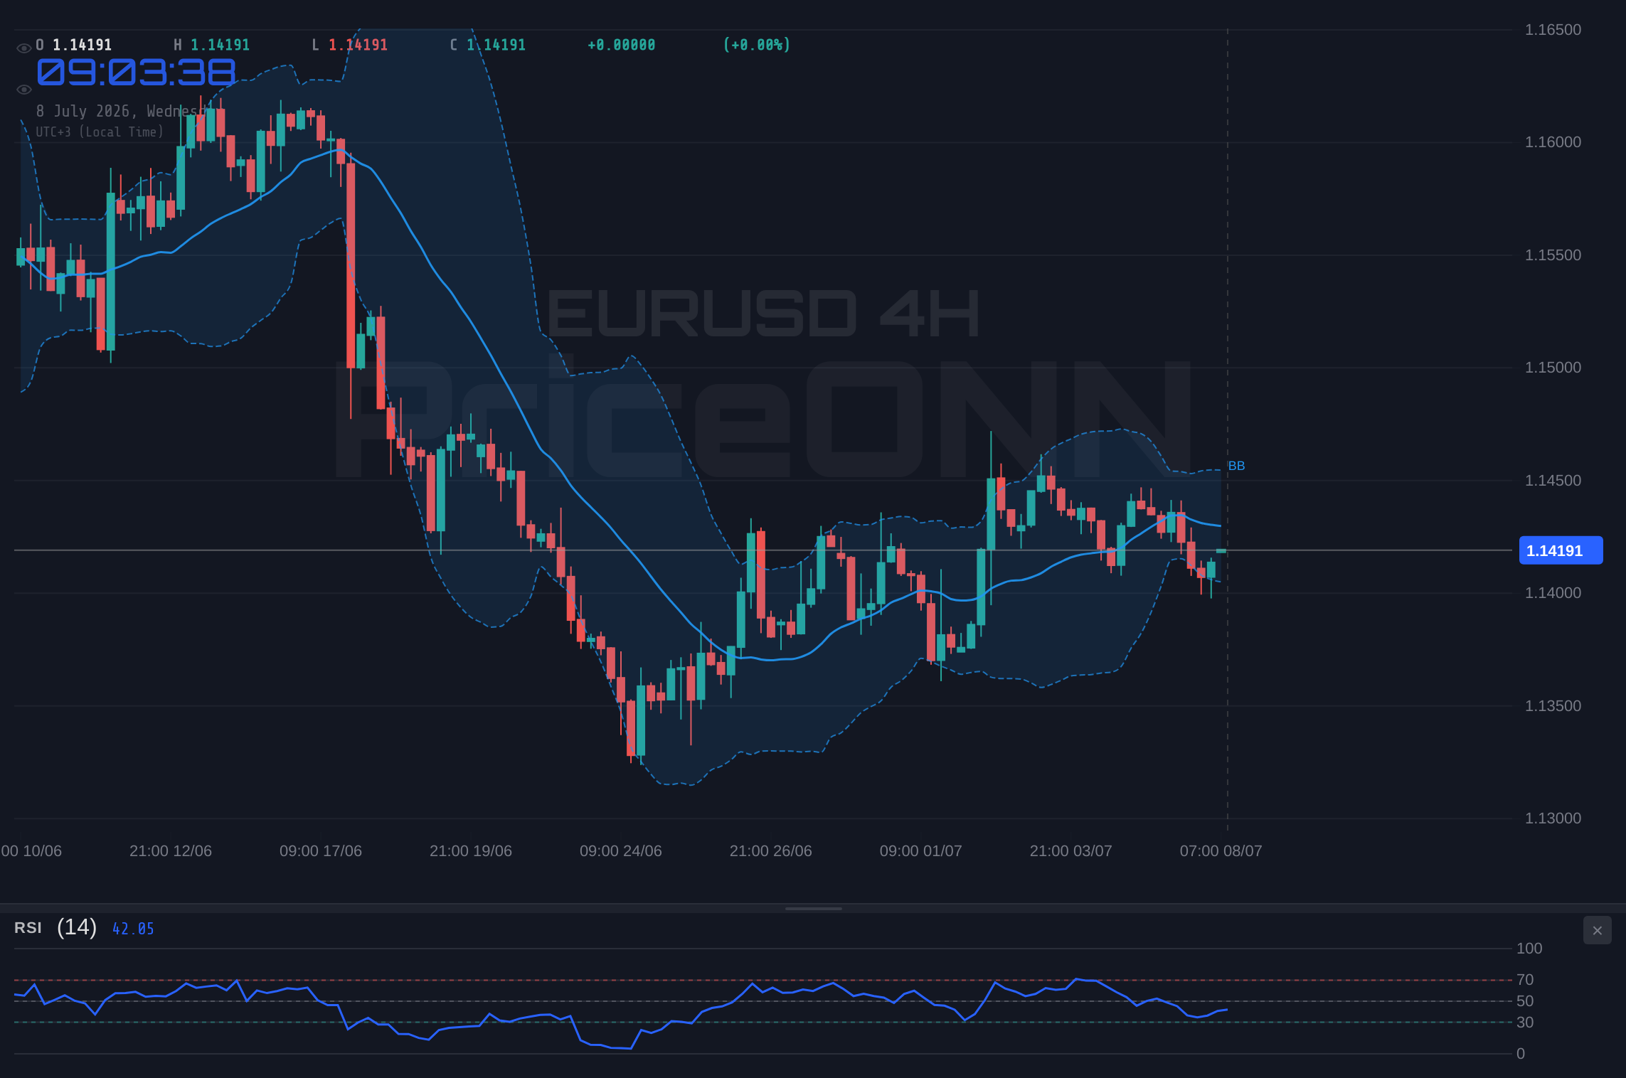Click the 09:00 24/06 time axis label
The width and height of the screenshot is (1626, 1078).
(x=621, y=851)
